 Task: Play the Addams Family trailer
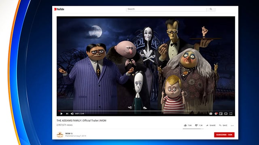point(62,114)
